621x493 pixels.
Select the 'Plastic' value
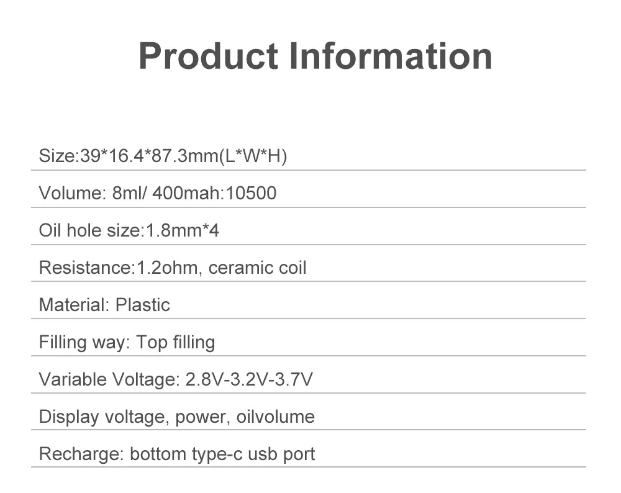(x=142, y=305)
